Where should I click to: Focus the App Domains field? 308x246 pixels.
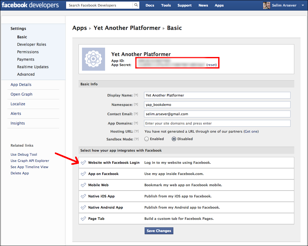tap(217, 123)
